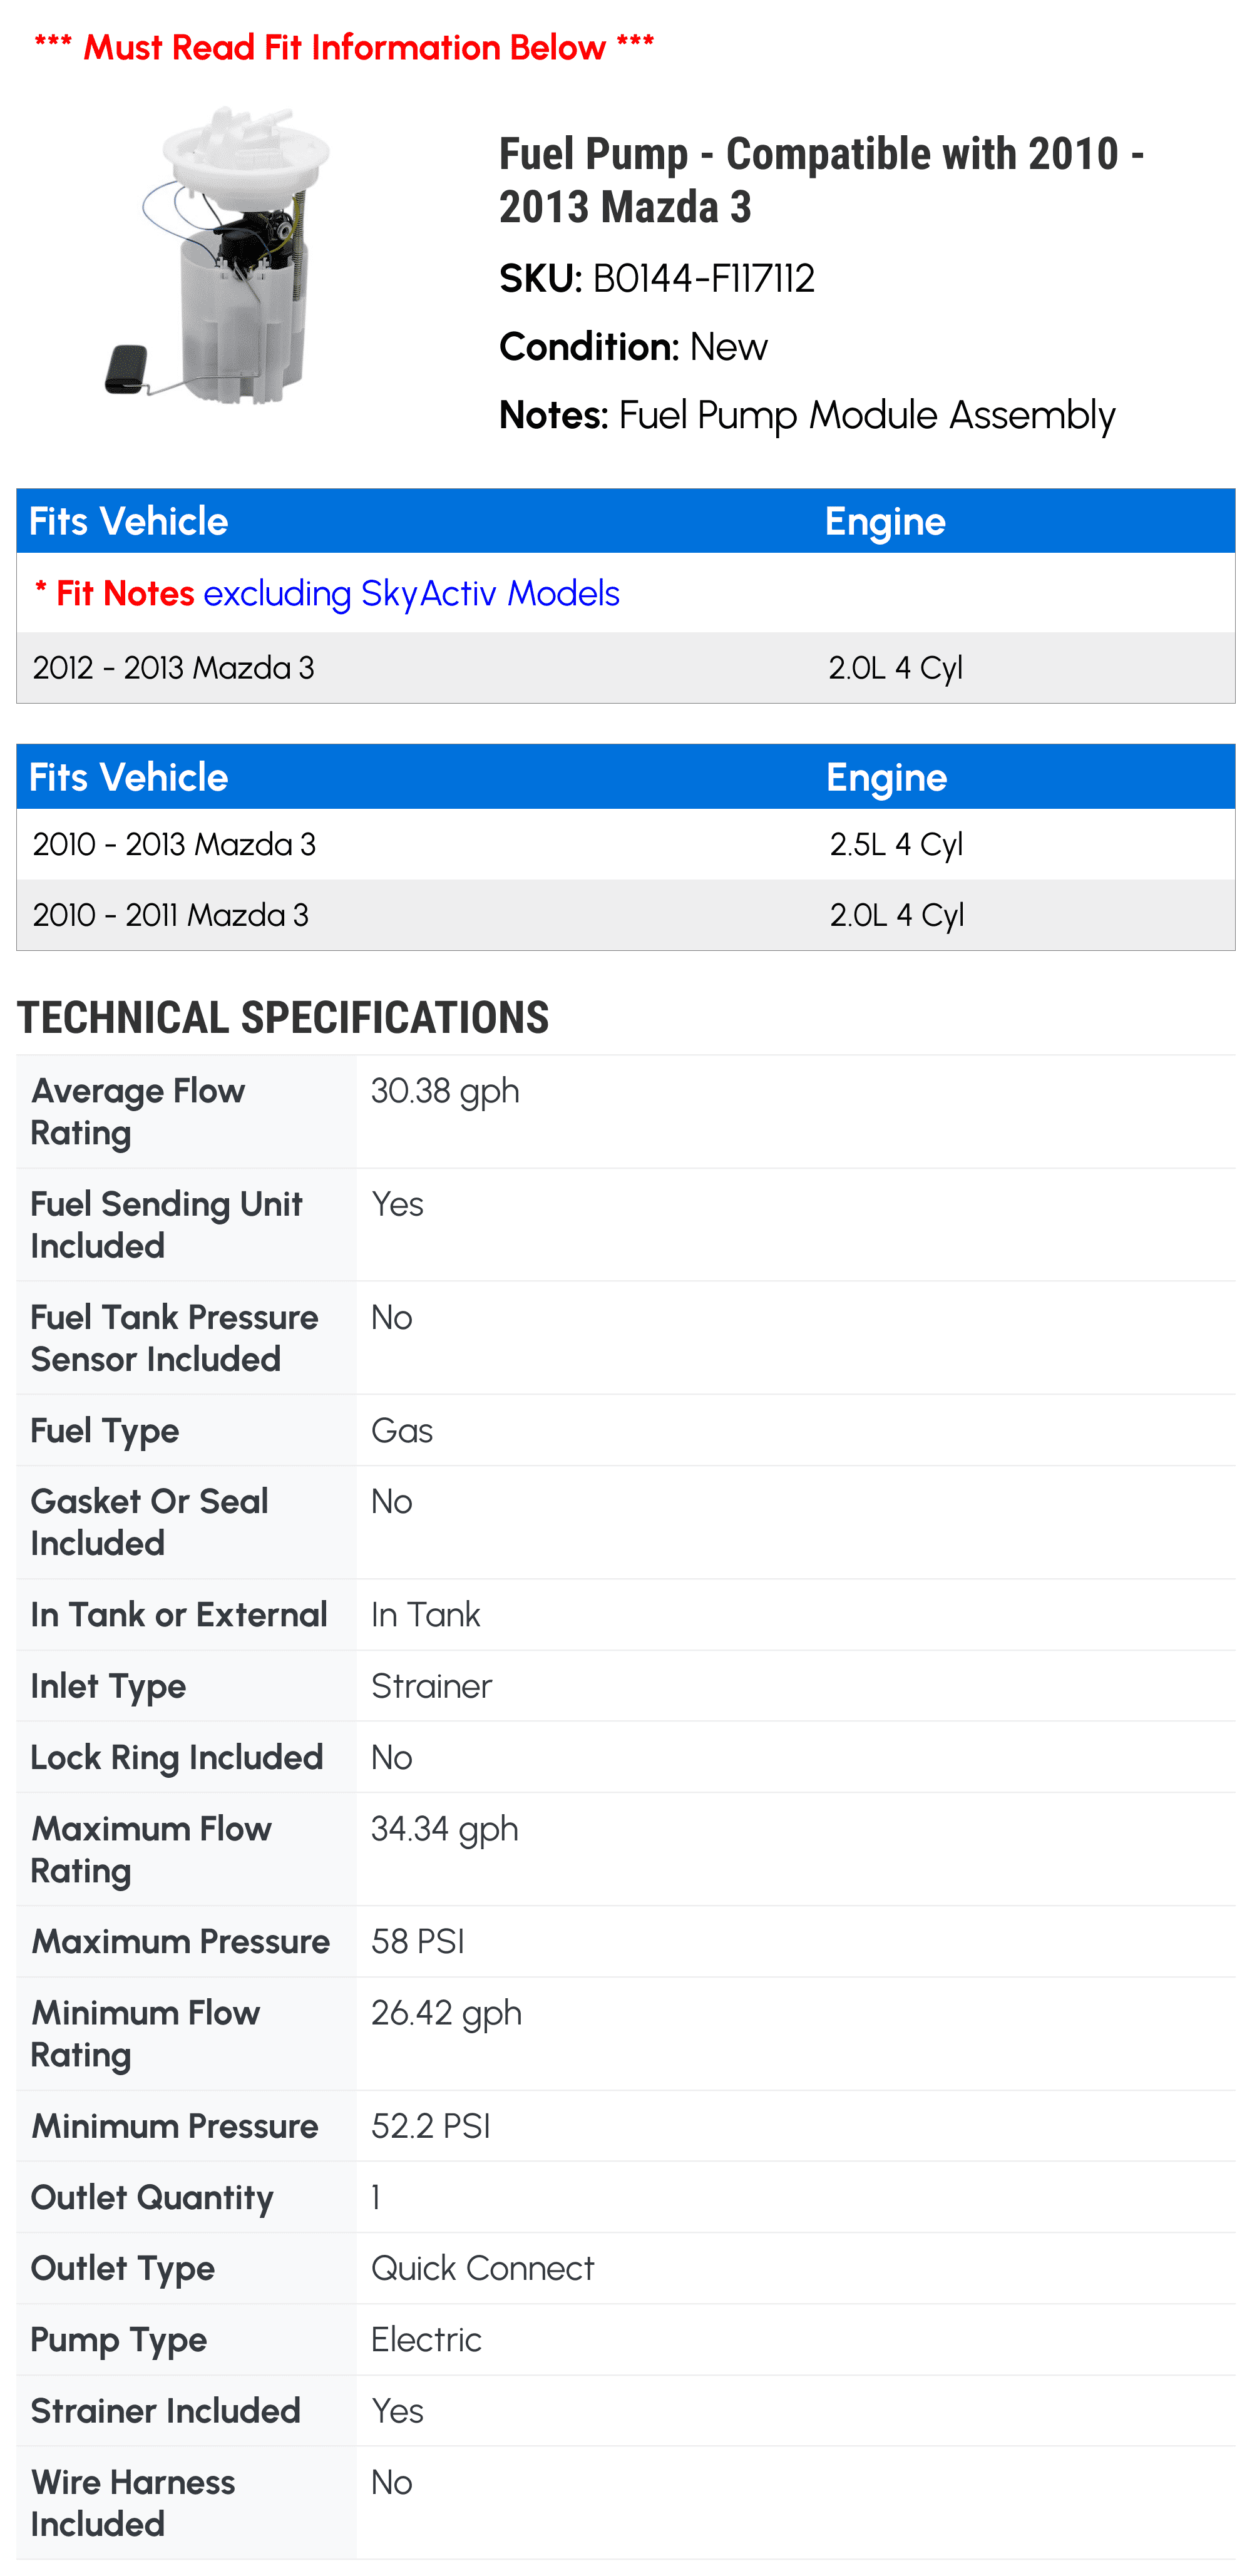The height and width of the screenshot is (2576, 1252).
Task: Click the red '* Fit Notes' label
Action: tap(115, 594)
